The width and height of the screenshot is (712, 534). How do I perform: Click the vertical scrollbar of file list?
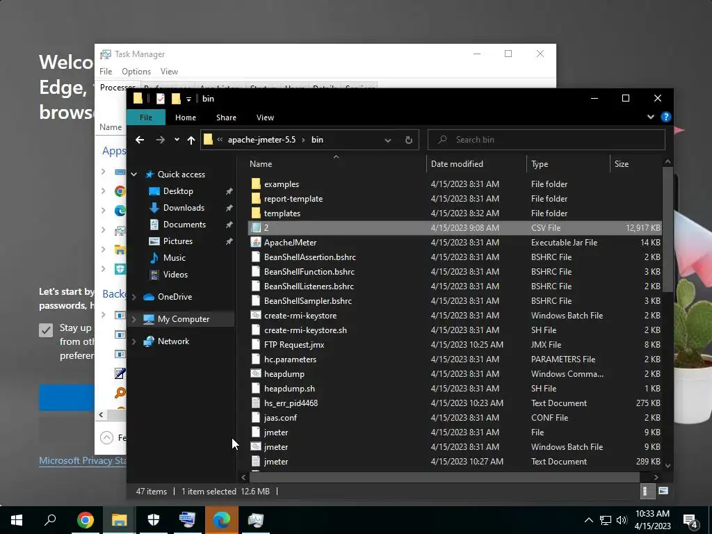pos(667,229)
